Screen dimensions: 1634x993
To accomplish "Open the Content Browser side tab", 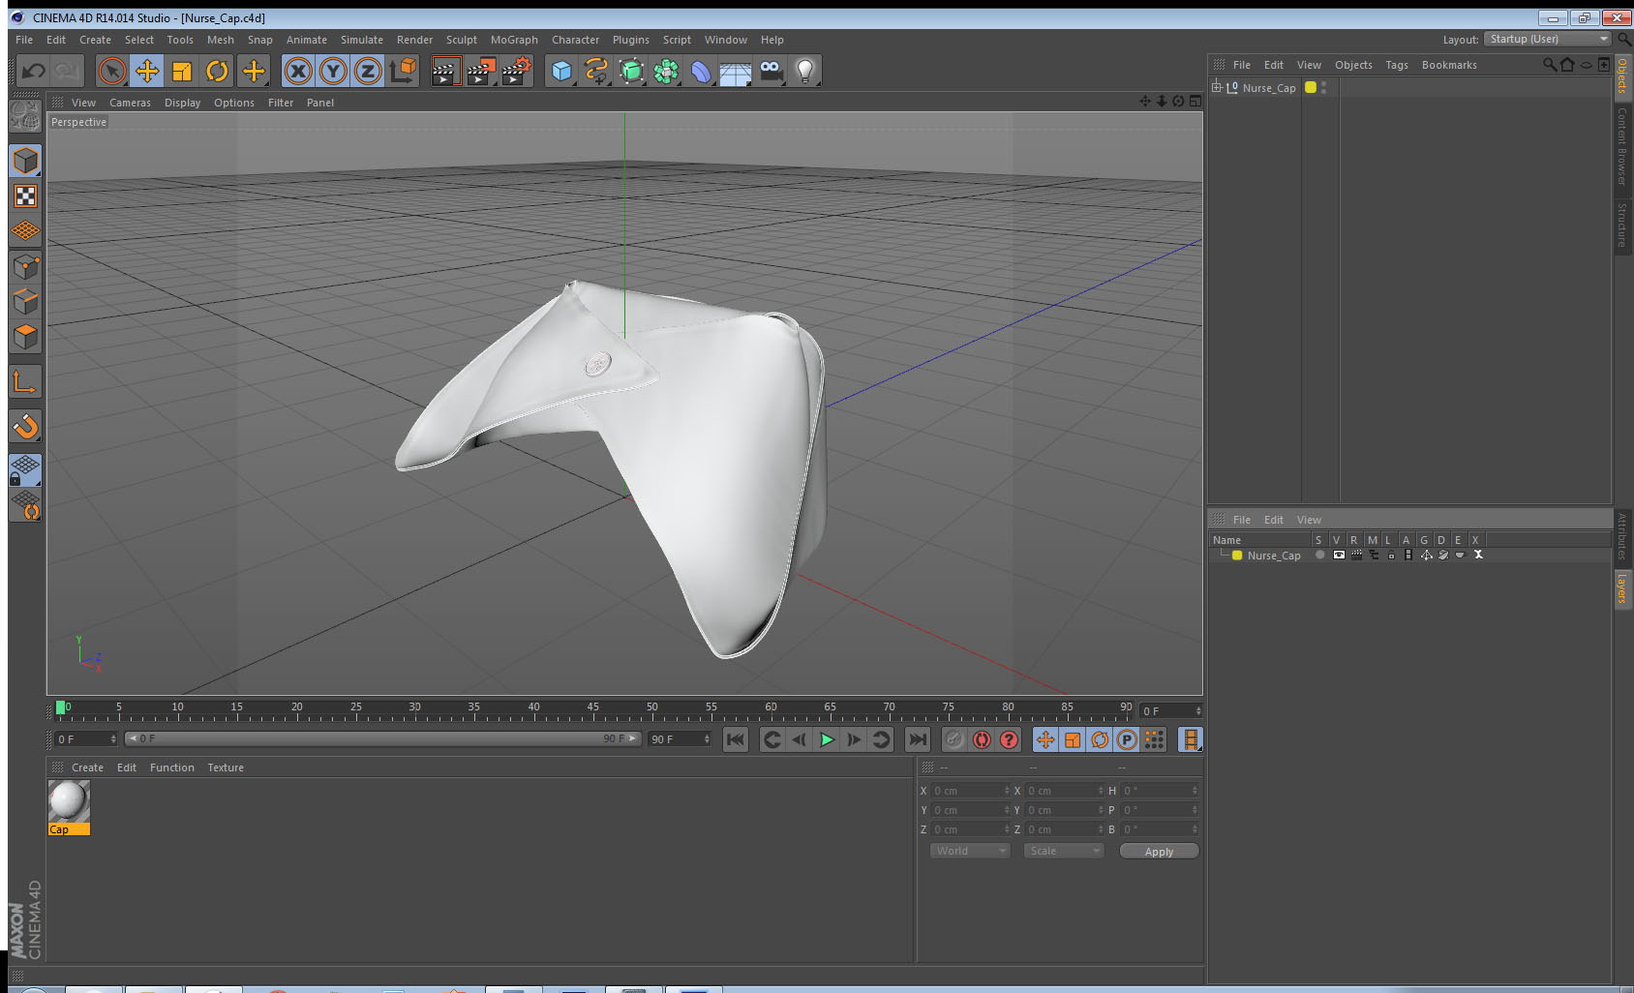I will [x=1622, y=146].
